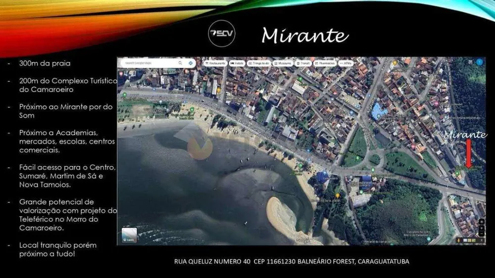The height and width of the screenshot is (278, 495).
Task: Open Street View with the Pegman icon
Action: click(x=458, y=240)
